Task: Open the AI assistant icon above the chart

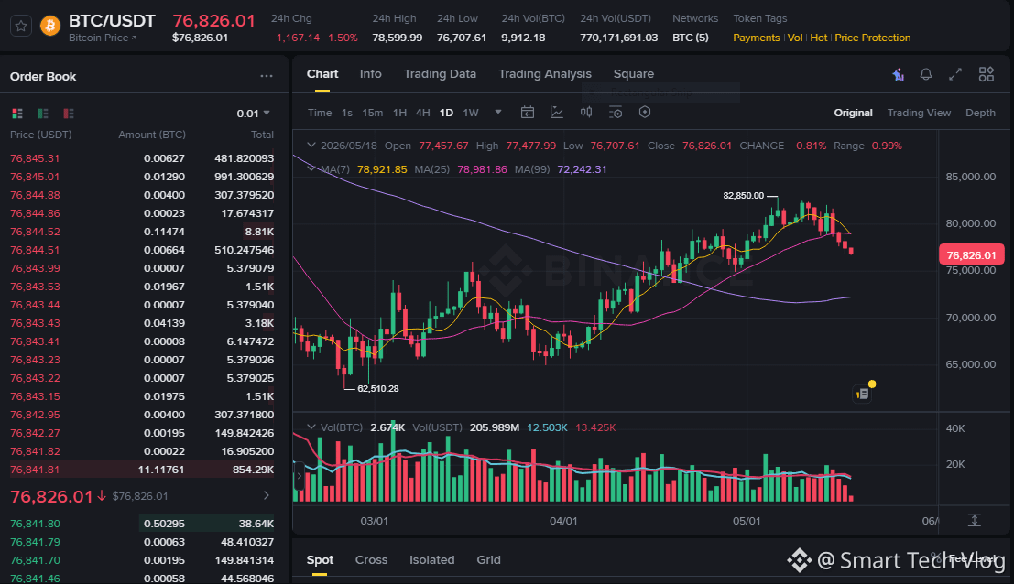Action: pos(899,74)
